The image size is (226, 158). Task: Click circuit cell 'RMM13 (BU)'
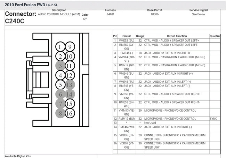coord(127,119)
